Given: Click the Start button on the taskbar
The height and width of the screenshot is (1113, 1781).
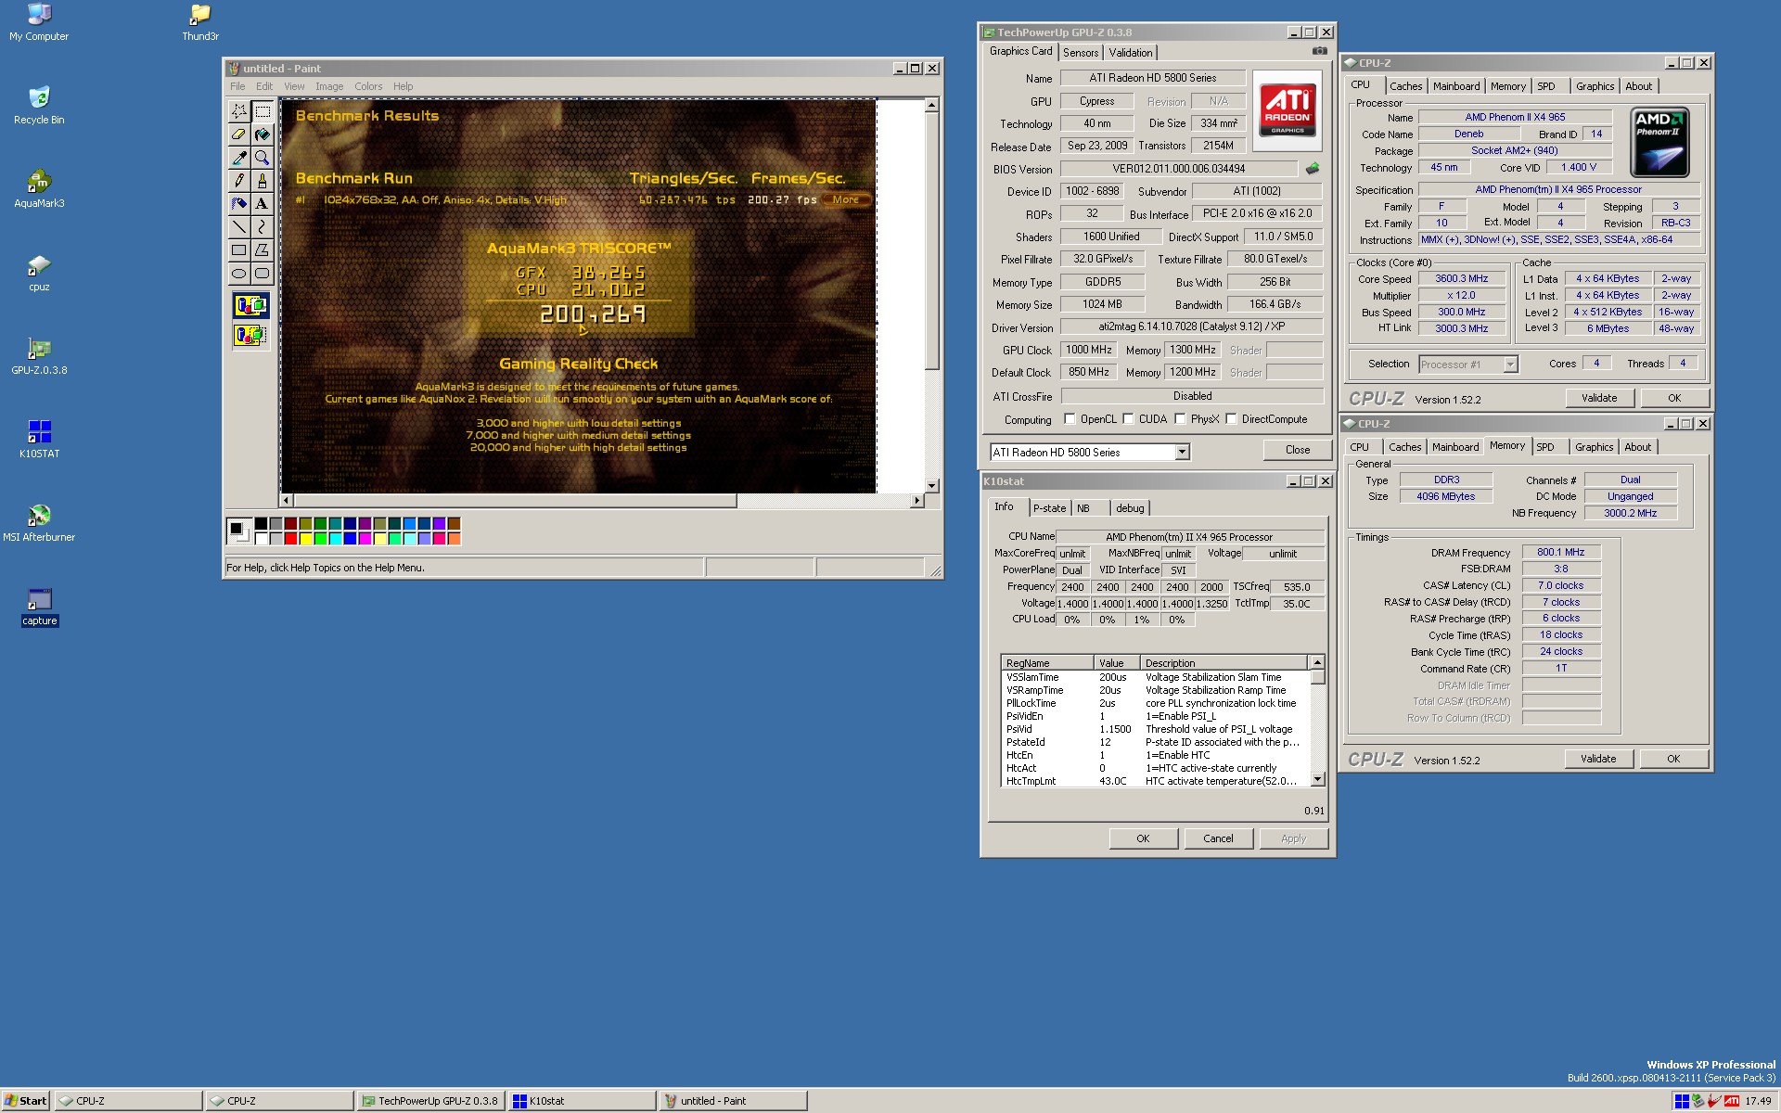Looking at the screenshot, I should click(26, 1101).
